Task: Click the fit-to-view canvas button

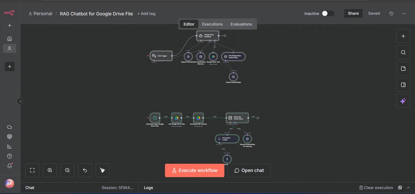Action: [x=32, y=170]
